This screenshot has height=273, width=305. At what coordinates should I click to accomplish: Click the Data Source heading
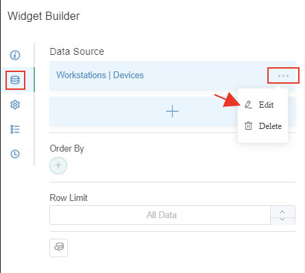[x=77, y=51]
